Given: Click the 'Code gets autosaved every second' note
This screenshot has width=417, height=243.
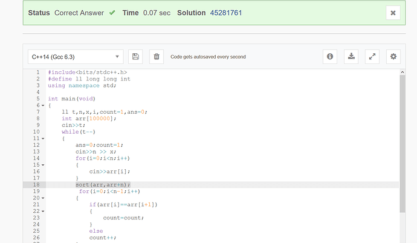Looking at the screenshot, I should coord(208,57).
